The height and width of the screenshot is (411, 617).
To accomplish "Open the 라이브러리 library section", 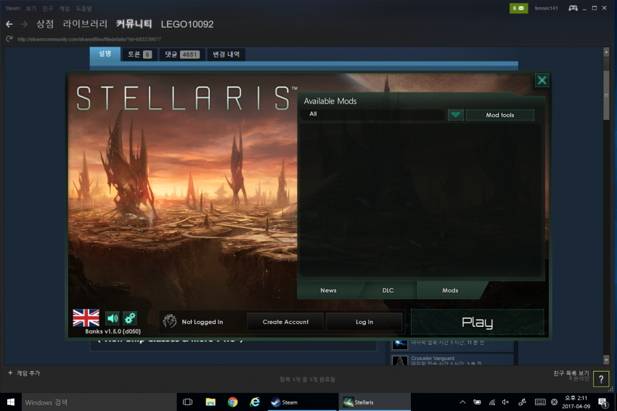I will tap(85, 24).
